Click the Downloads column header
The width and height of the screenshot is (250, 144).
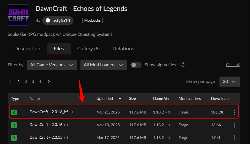[x=221, y=98]
